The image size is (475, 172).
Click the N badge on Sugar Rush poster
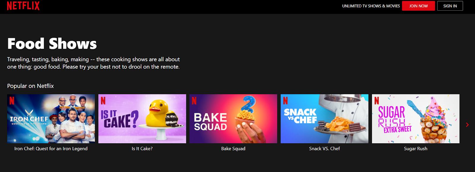(376, 101)
